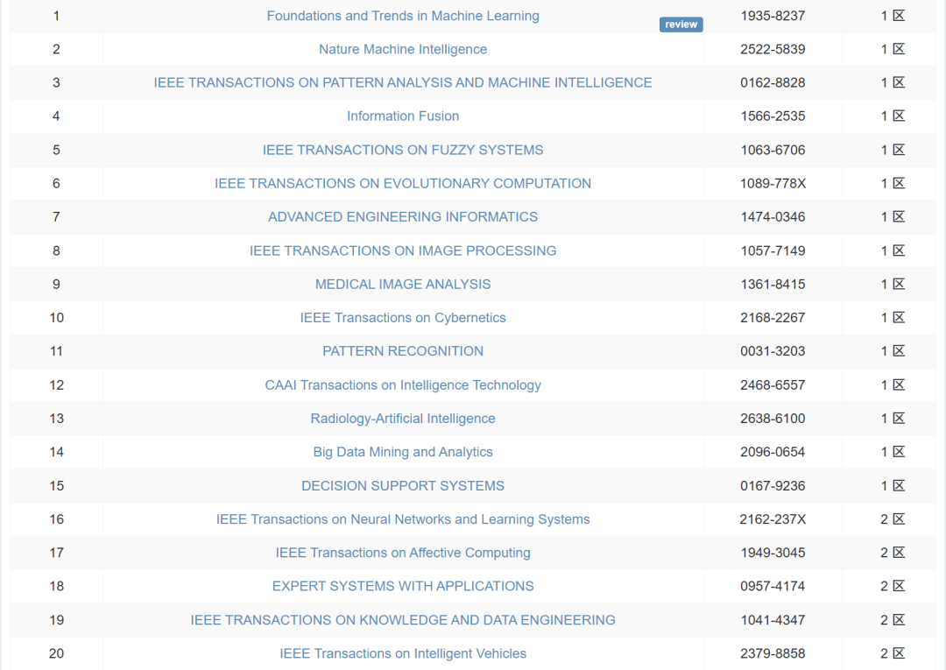The image size is (946, 670).
Task: Select ISSN 2162-237X cell
Action: tap(773, 519)
